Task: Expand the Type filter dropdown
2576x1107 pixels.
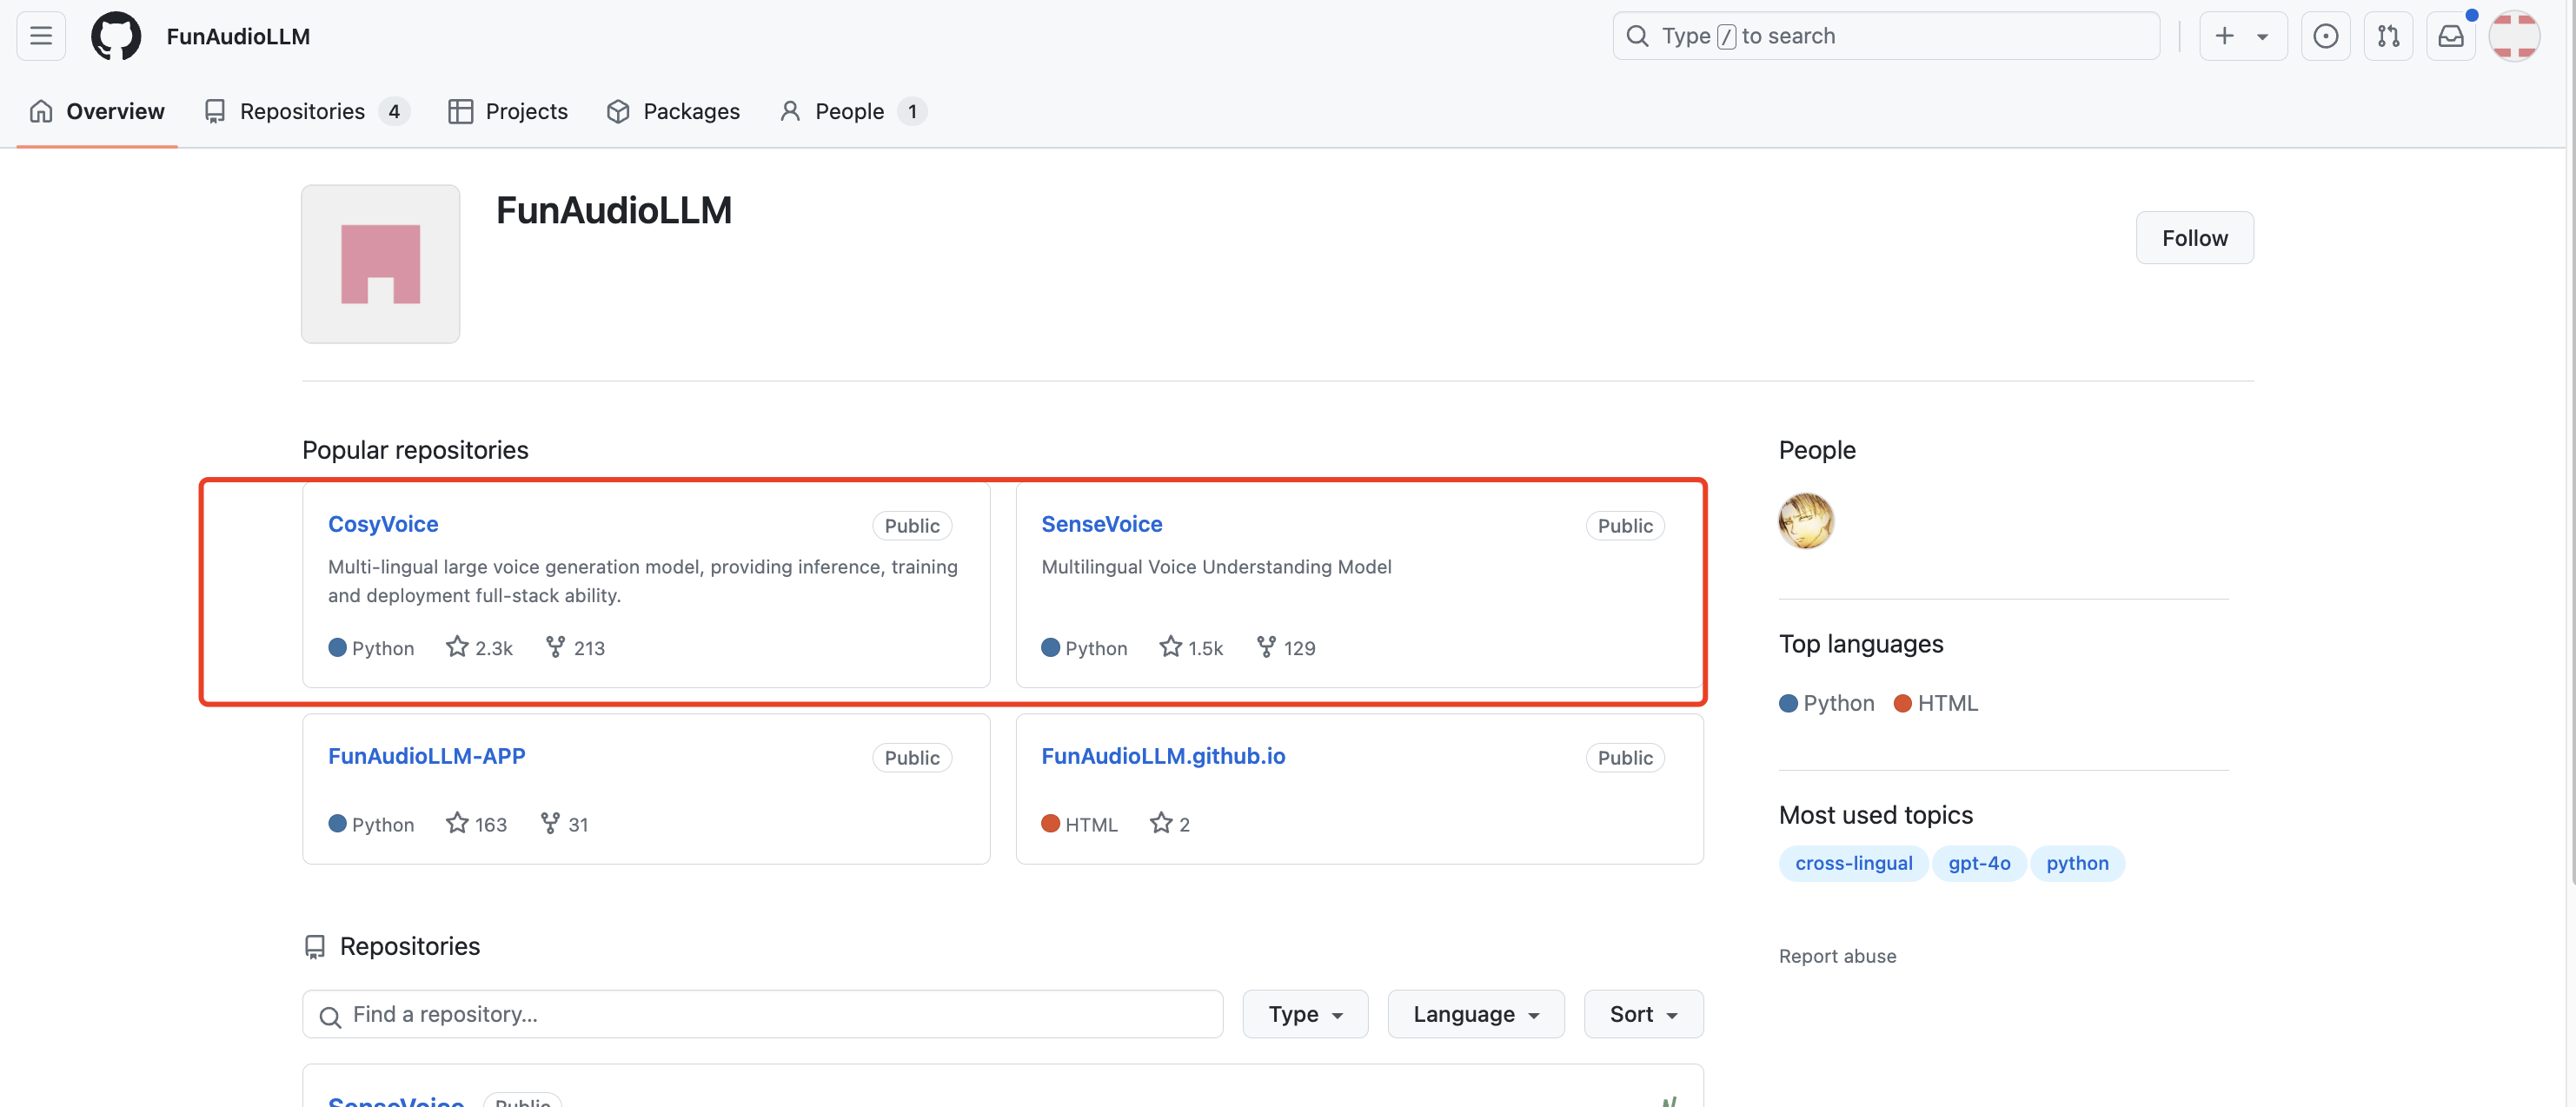Action: click(1305, 1014)
